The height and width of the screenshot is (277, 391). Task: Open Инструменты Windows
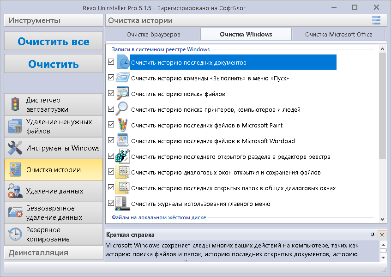pyautogui.click(x=54, y=148)
